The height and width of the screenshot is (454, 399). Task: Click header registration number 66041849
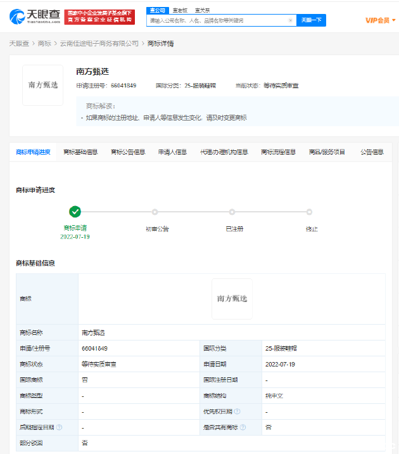pos(123,86)
